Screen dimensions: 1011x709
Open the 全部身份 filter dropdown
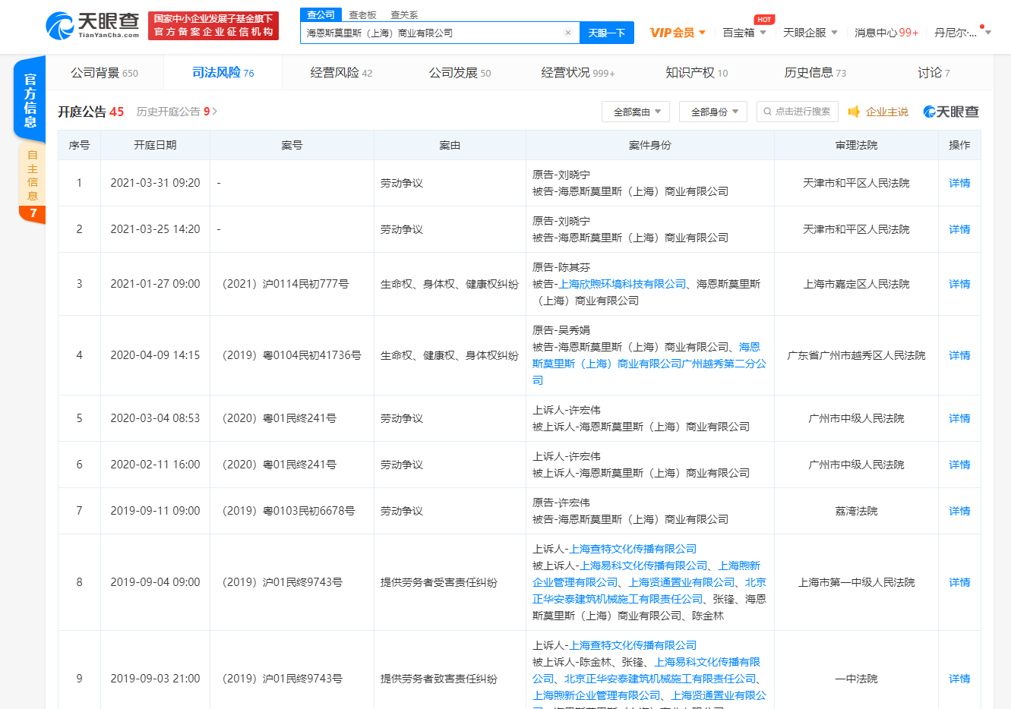pyautogui.click(x=713, y=112)
